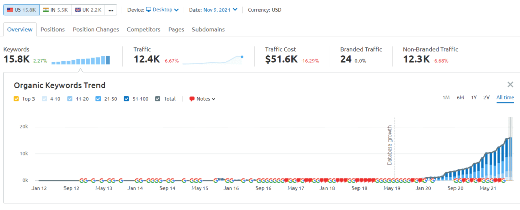520x210 pixels.
Task: Click the UK flag icon
Action: [78, 10]
